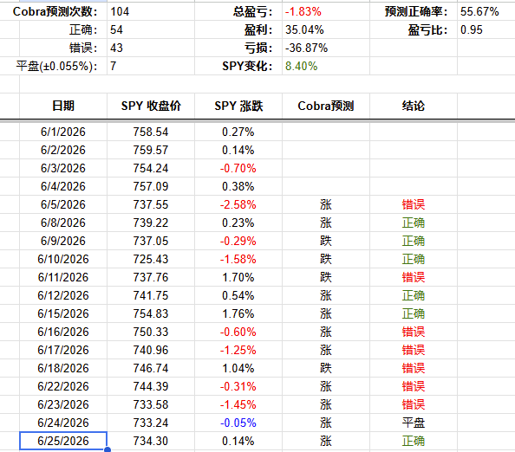Select the 盈利 value 35.04%
This screenshot has height=452, width=515.
click(x=326, y=29)
